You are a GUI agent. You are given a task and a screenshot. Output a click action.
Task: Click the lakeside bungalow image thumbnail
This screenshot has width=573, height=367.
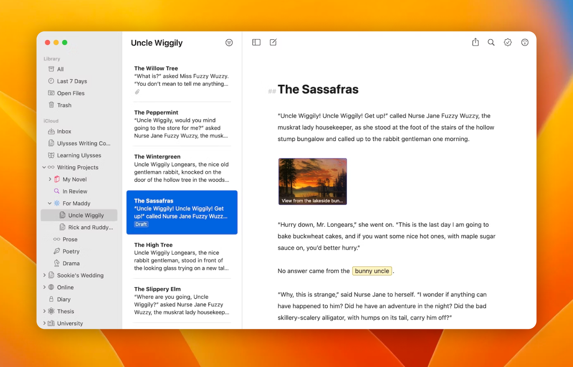[312, 181]
